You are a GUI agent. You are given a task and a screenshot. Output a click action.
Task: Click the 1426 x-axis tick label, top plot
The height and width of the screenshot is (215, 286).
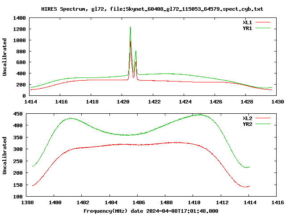(x=216, y=102)
